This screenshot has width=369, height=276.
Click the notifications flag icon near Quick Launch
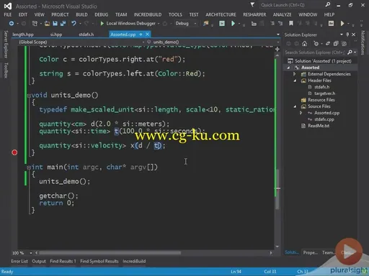pos(252,5)
